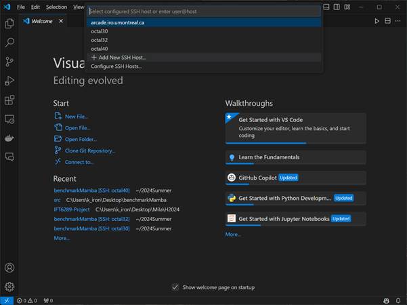Click the remote window indicator in status bar
Screen dimensions: 407x305
pos(7,301)
